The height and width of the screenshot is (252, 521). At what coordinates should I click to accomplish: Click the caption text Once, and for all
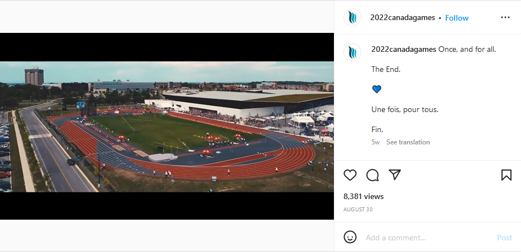(467, 50)
